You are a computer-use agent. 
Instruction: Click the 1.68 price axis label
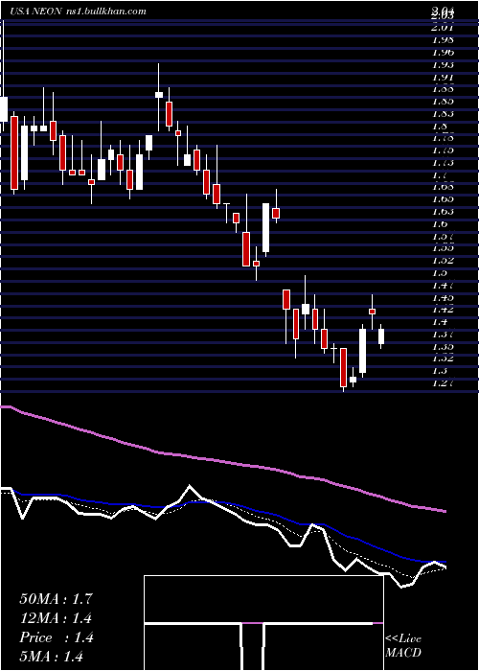[x=443, y=187]
